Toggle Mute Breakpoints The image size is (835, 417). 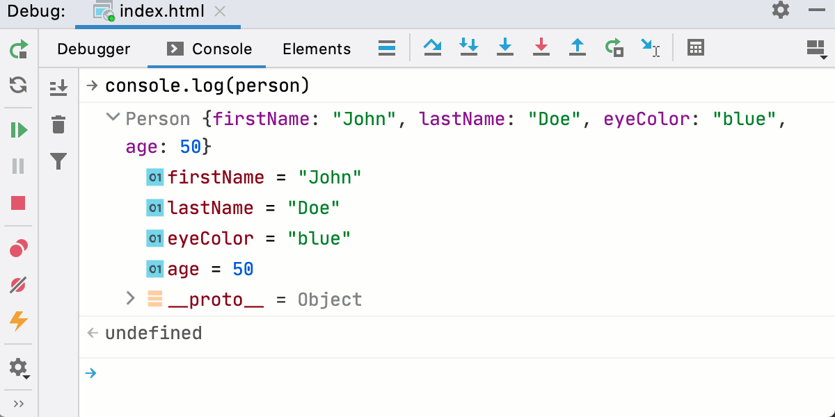[x=17, y=285]
